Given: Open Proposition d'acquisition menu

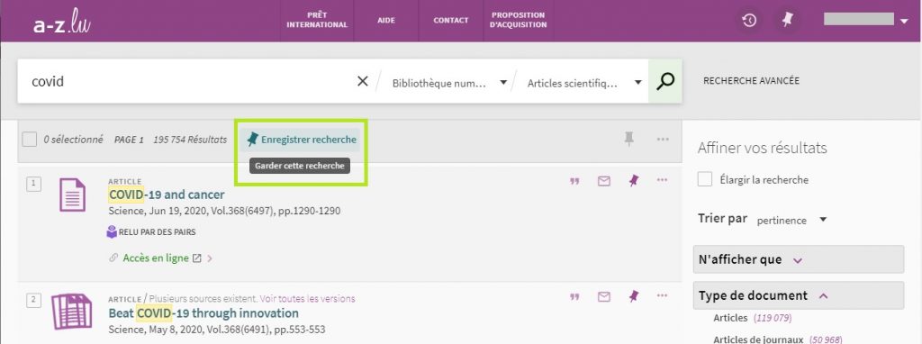Looking at the screenshot, I should click(518, 21).
